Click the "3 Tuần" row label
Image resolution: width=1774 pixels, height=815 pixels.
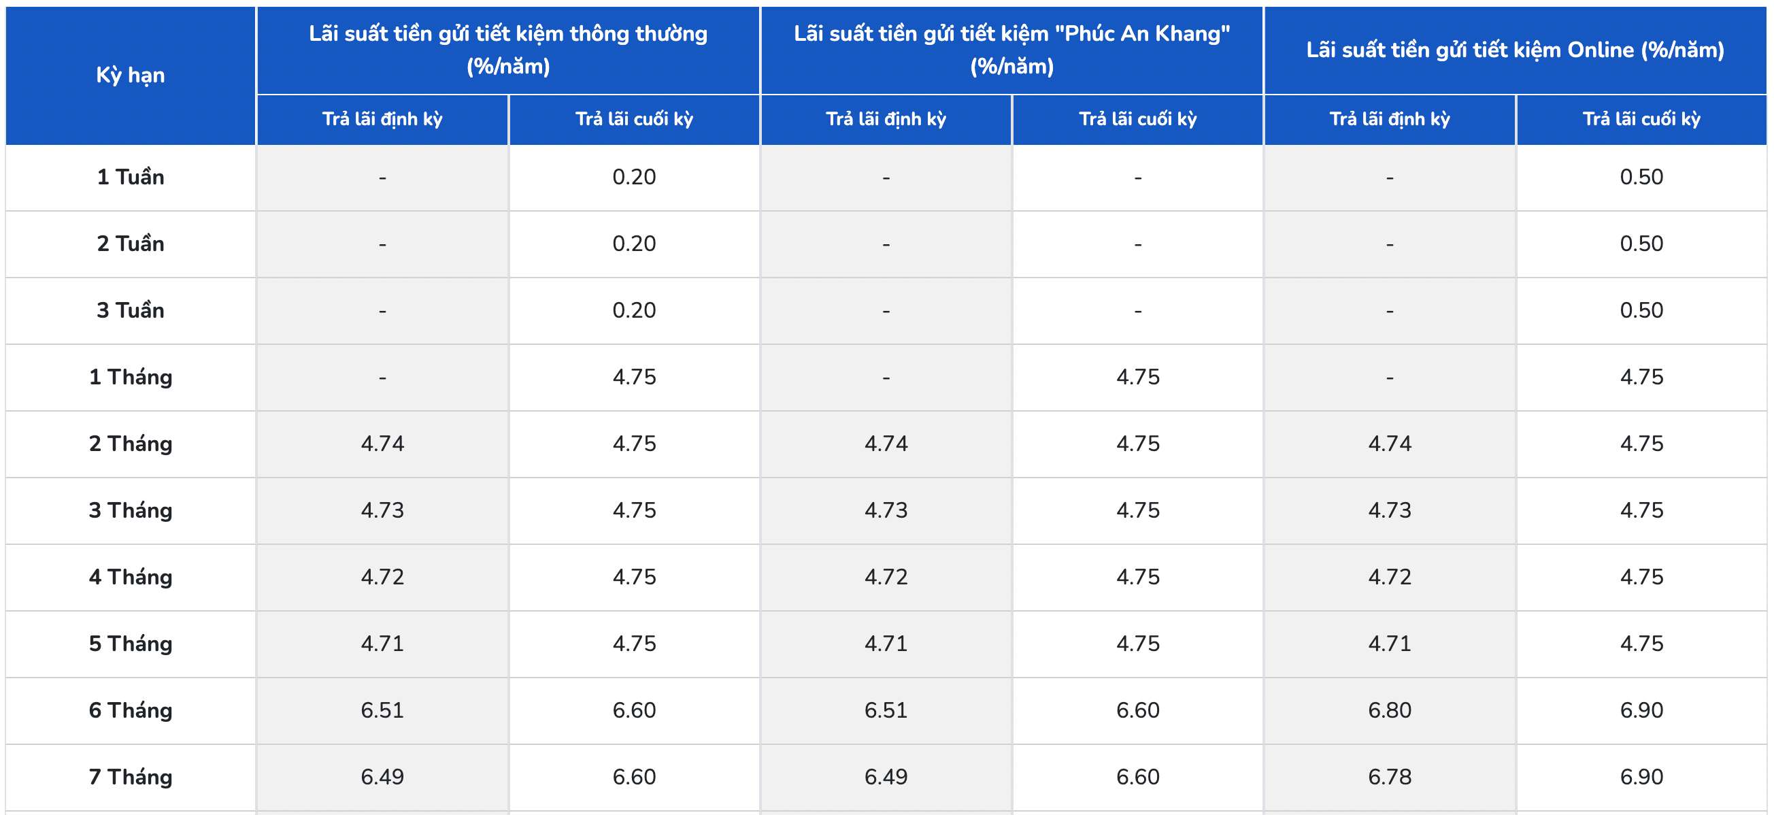click(x=130, y=311)
